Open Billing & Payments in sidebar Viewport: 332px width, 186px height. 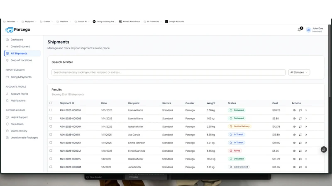(x=21, y=77)
